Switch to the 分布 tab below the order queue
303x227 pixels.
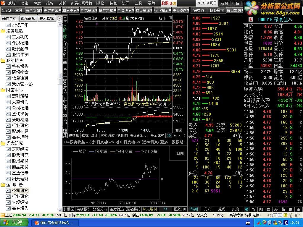tap(208, 209)
